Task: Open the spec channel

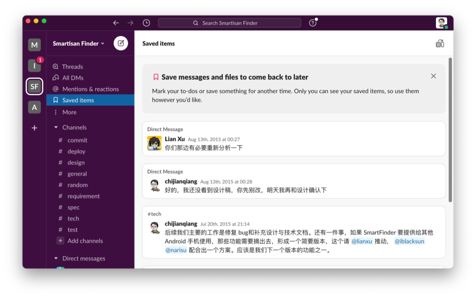Action: tap(90, 207)
